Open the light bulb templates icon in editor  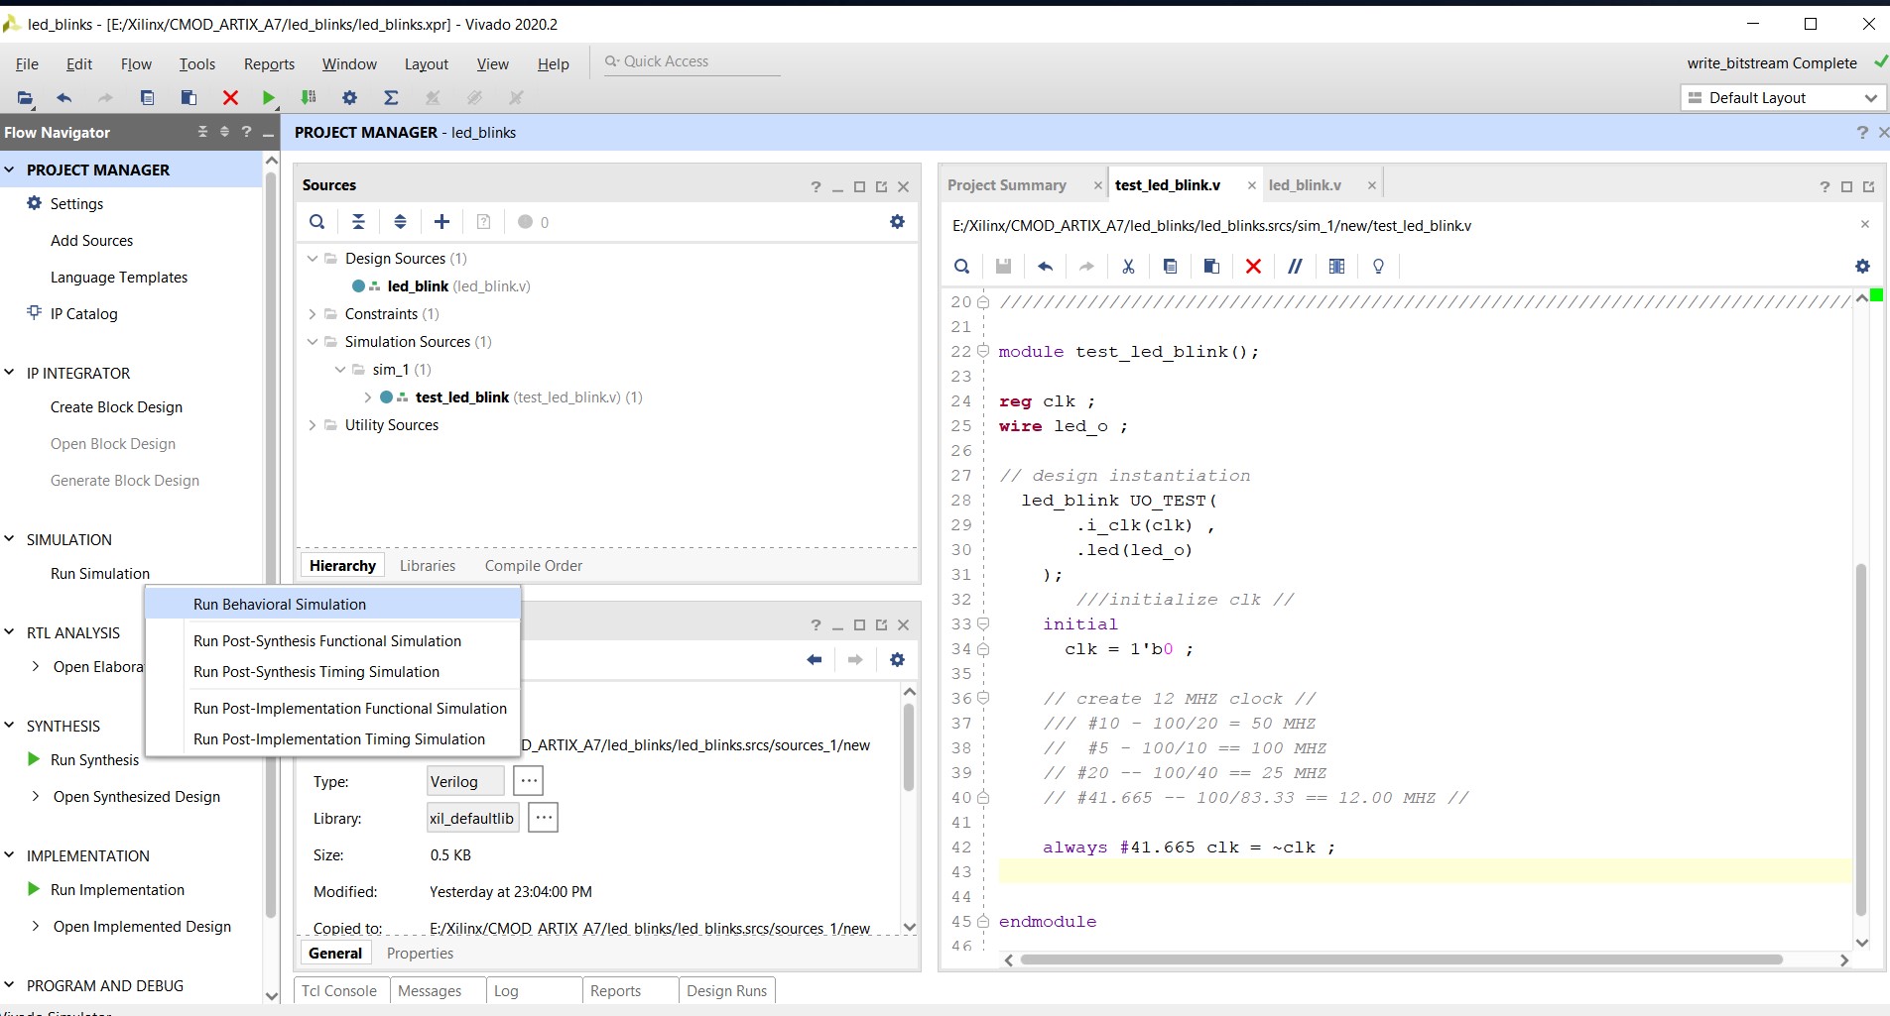click(x=1378, y=266)
